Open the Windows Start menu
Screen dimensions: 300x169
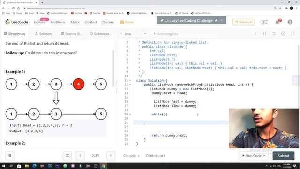pyautogui.click(x=4, y=166)
